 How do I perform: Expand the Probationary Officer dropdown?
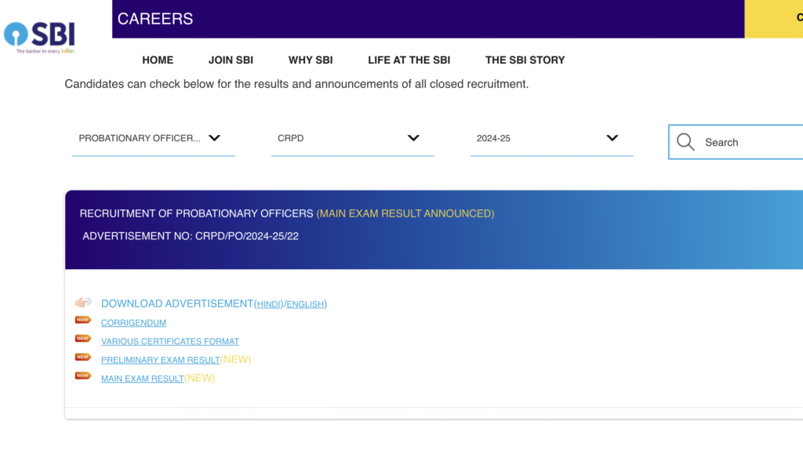pyautogui.click(x=154, y=139)
